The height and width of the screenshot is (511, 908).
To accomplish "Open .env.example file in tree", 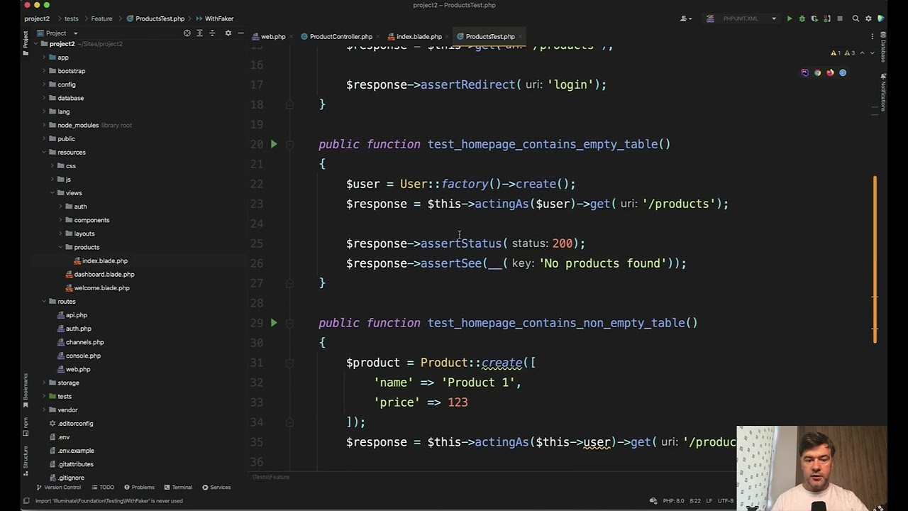I will (72, 451).
